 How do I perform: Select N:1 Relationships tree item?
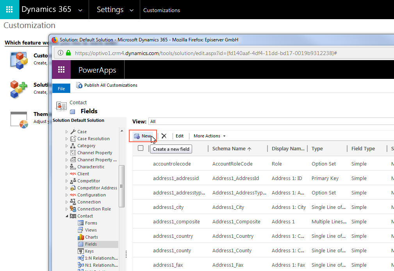[98, 265]
